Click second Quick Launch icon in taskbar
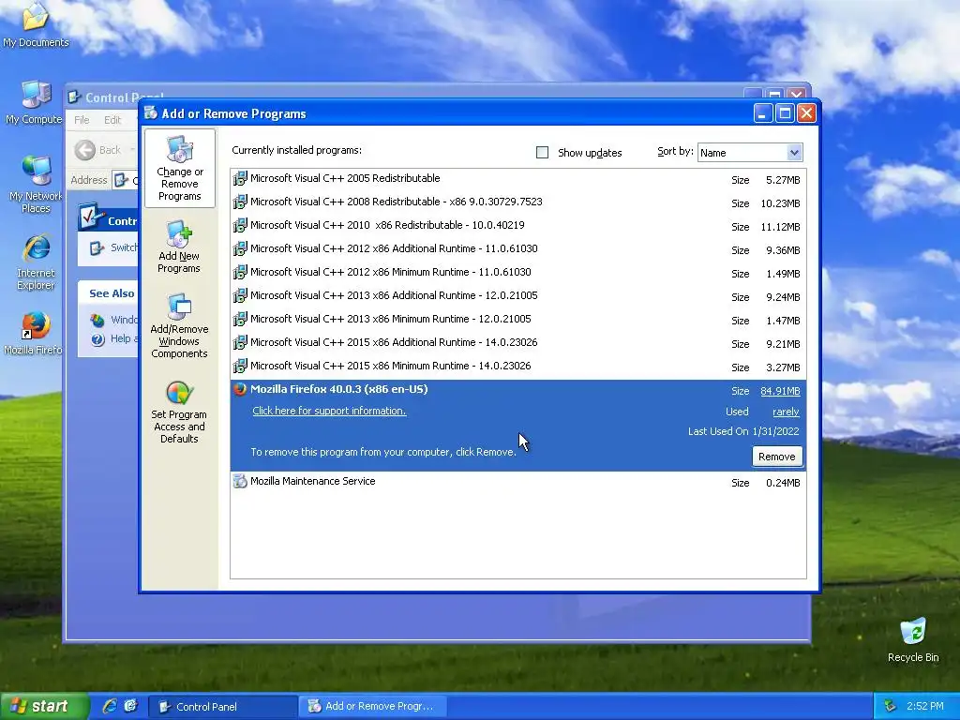The width and height of the screenshot is (960, 720). [130, 706]
